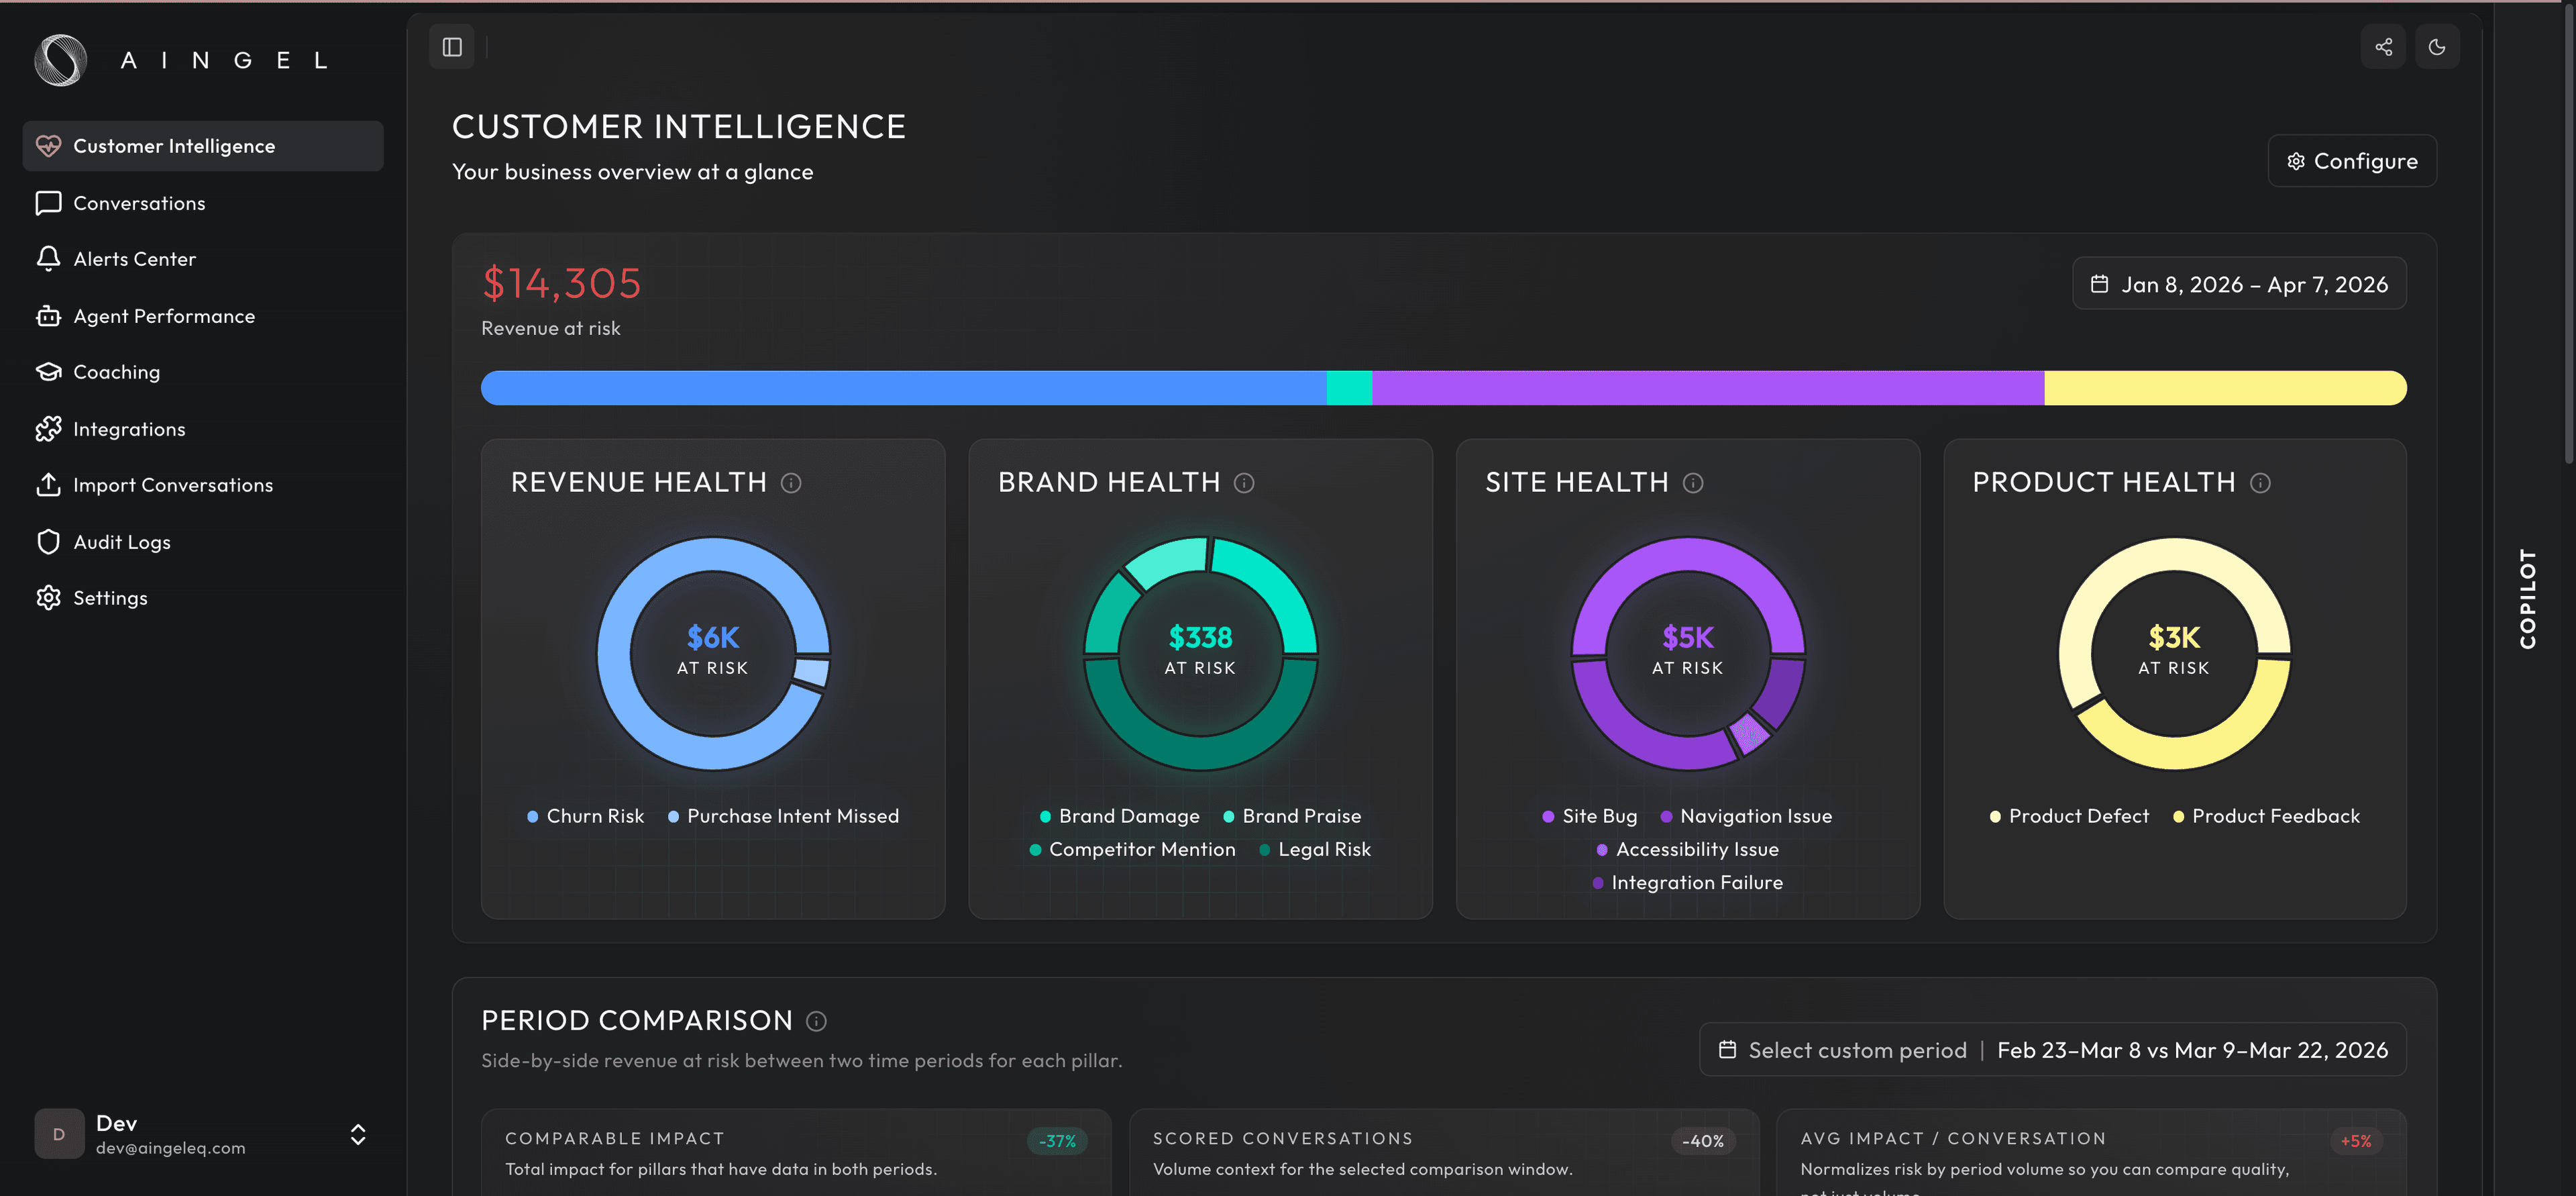
Task: Click the Alerts Center bell icon
Action: pyautogui.click(x=48, y=259)
